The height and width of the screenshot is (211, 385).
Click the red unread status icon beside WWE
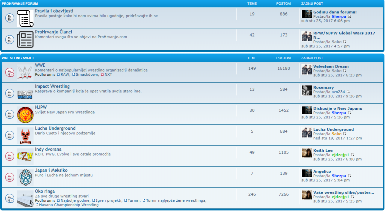click(x=10, y=72)
